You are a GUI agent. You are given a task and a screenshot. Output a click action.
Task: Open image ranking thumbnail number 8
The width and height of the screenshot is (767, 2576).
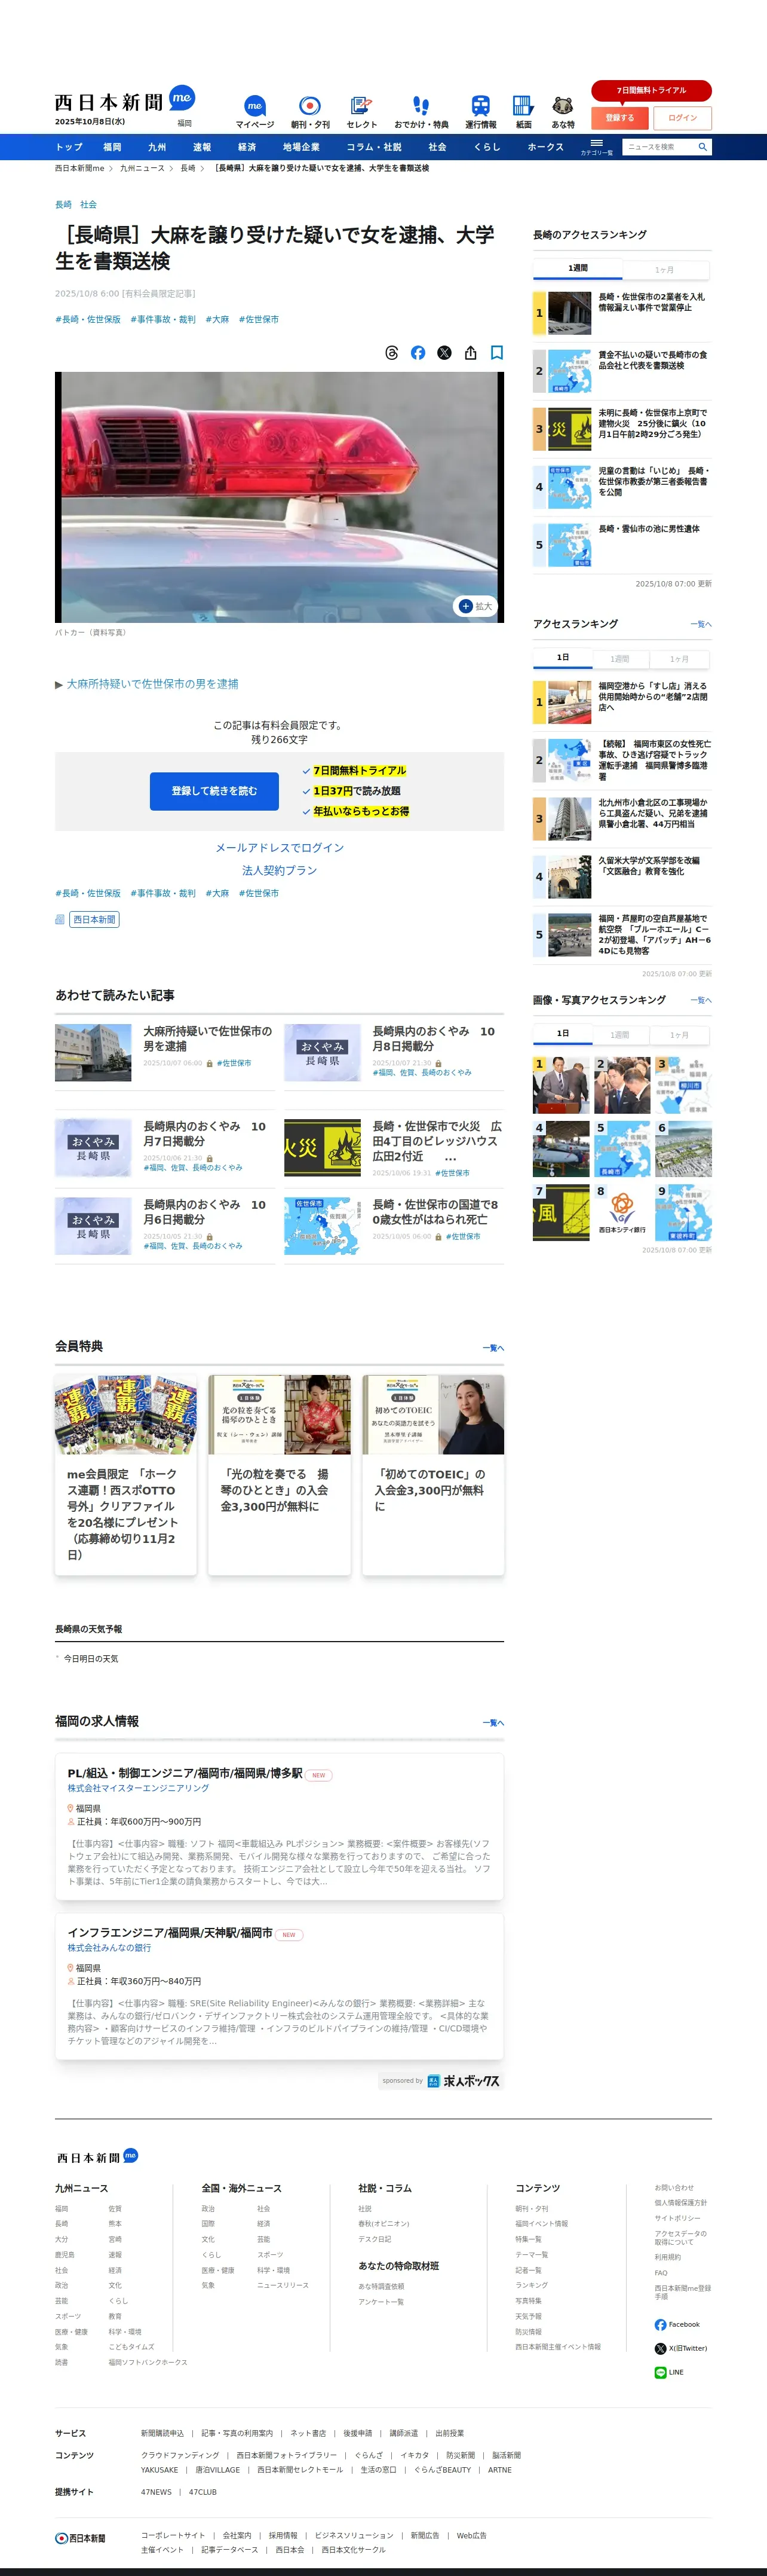(622, 1213)
